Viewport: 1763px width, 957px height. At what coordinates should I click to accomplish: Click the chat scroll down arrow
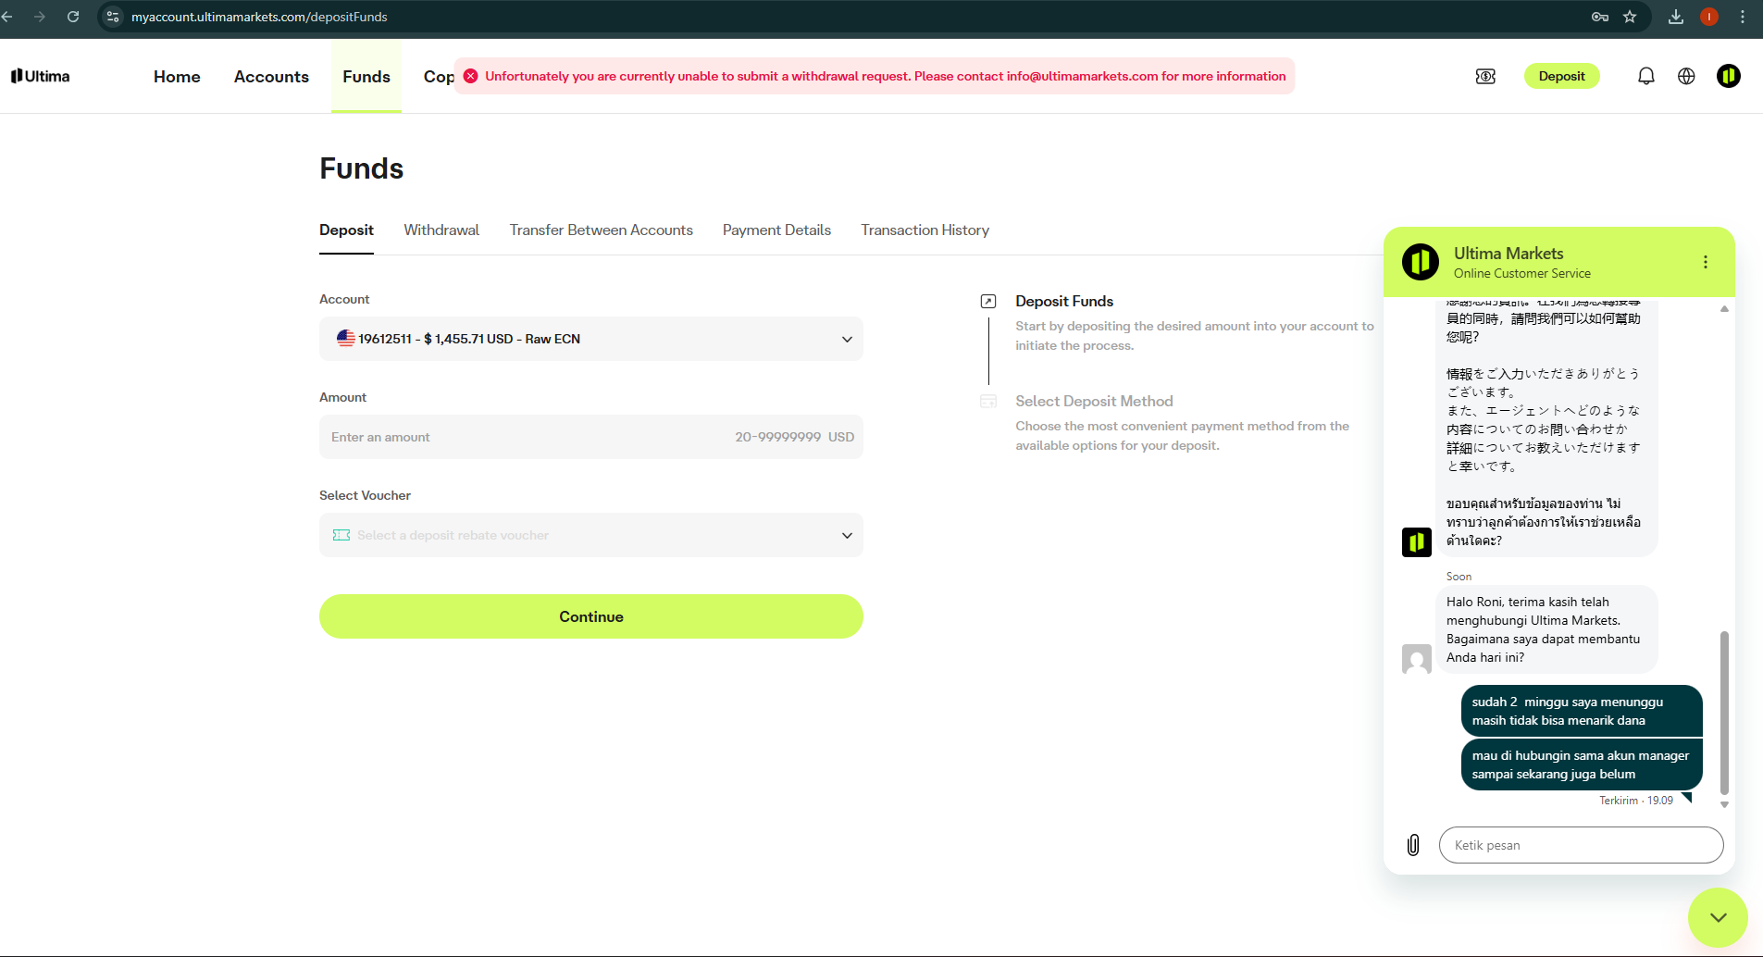tap(1724, 804)
